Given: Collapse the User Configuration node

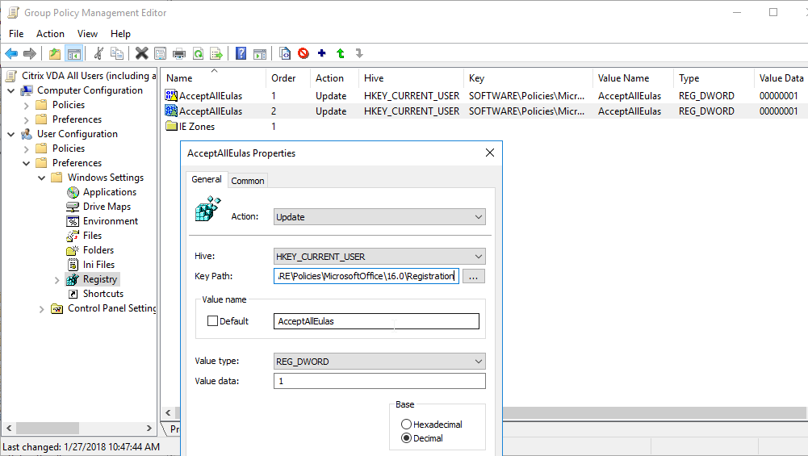Looking at the screenshot, I should coord(11,134).
